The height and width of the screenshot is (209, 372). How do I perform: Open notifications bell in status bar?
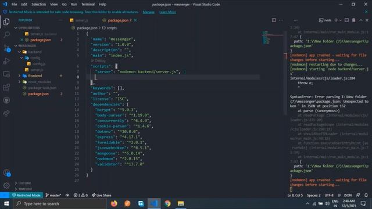[366, 195]
